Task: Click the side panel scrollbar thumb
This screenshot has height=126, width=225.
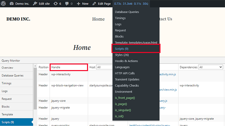Action: [x=35, y=88]
